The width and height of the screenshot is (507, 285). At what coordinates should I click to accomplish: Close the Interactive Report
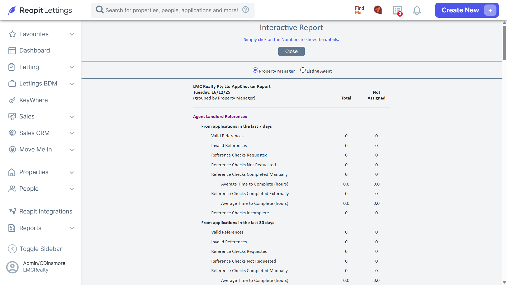point(291,51)
